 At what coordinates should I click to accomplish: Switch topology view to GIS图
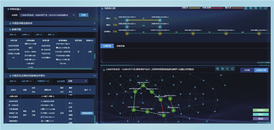point(247,70)
